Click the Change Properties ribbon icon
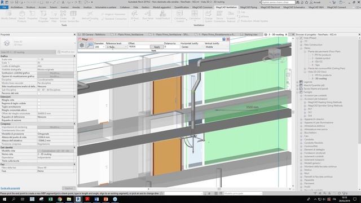Viewport: 361px width, 203px height. 43,16
